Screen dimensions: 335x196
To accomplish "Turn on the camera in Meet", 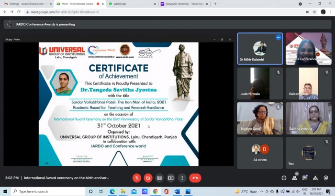I will tap(148, 178).
